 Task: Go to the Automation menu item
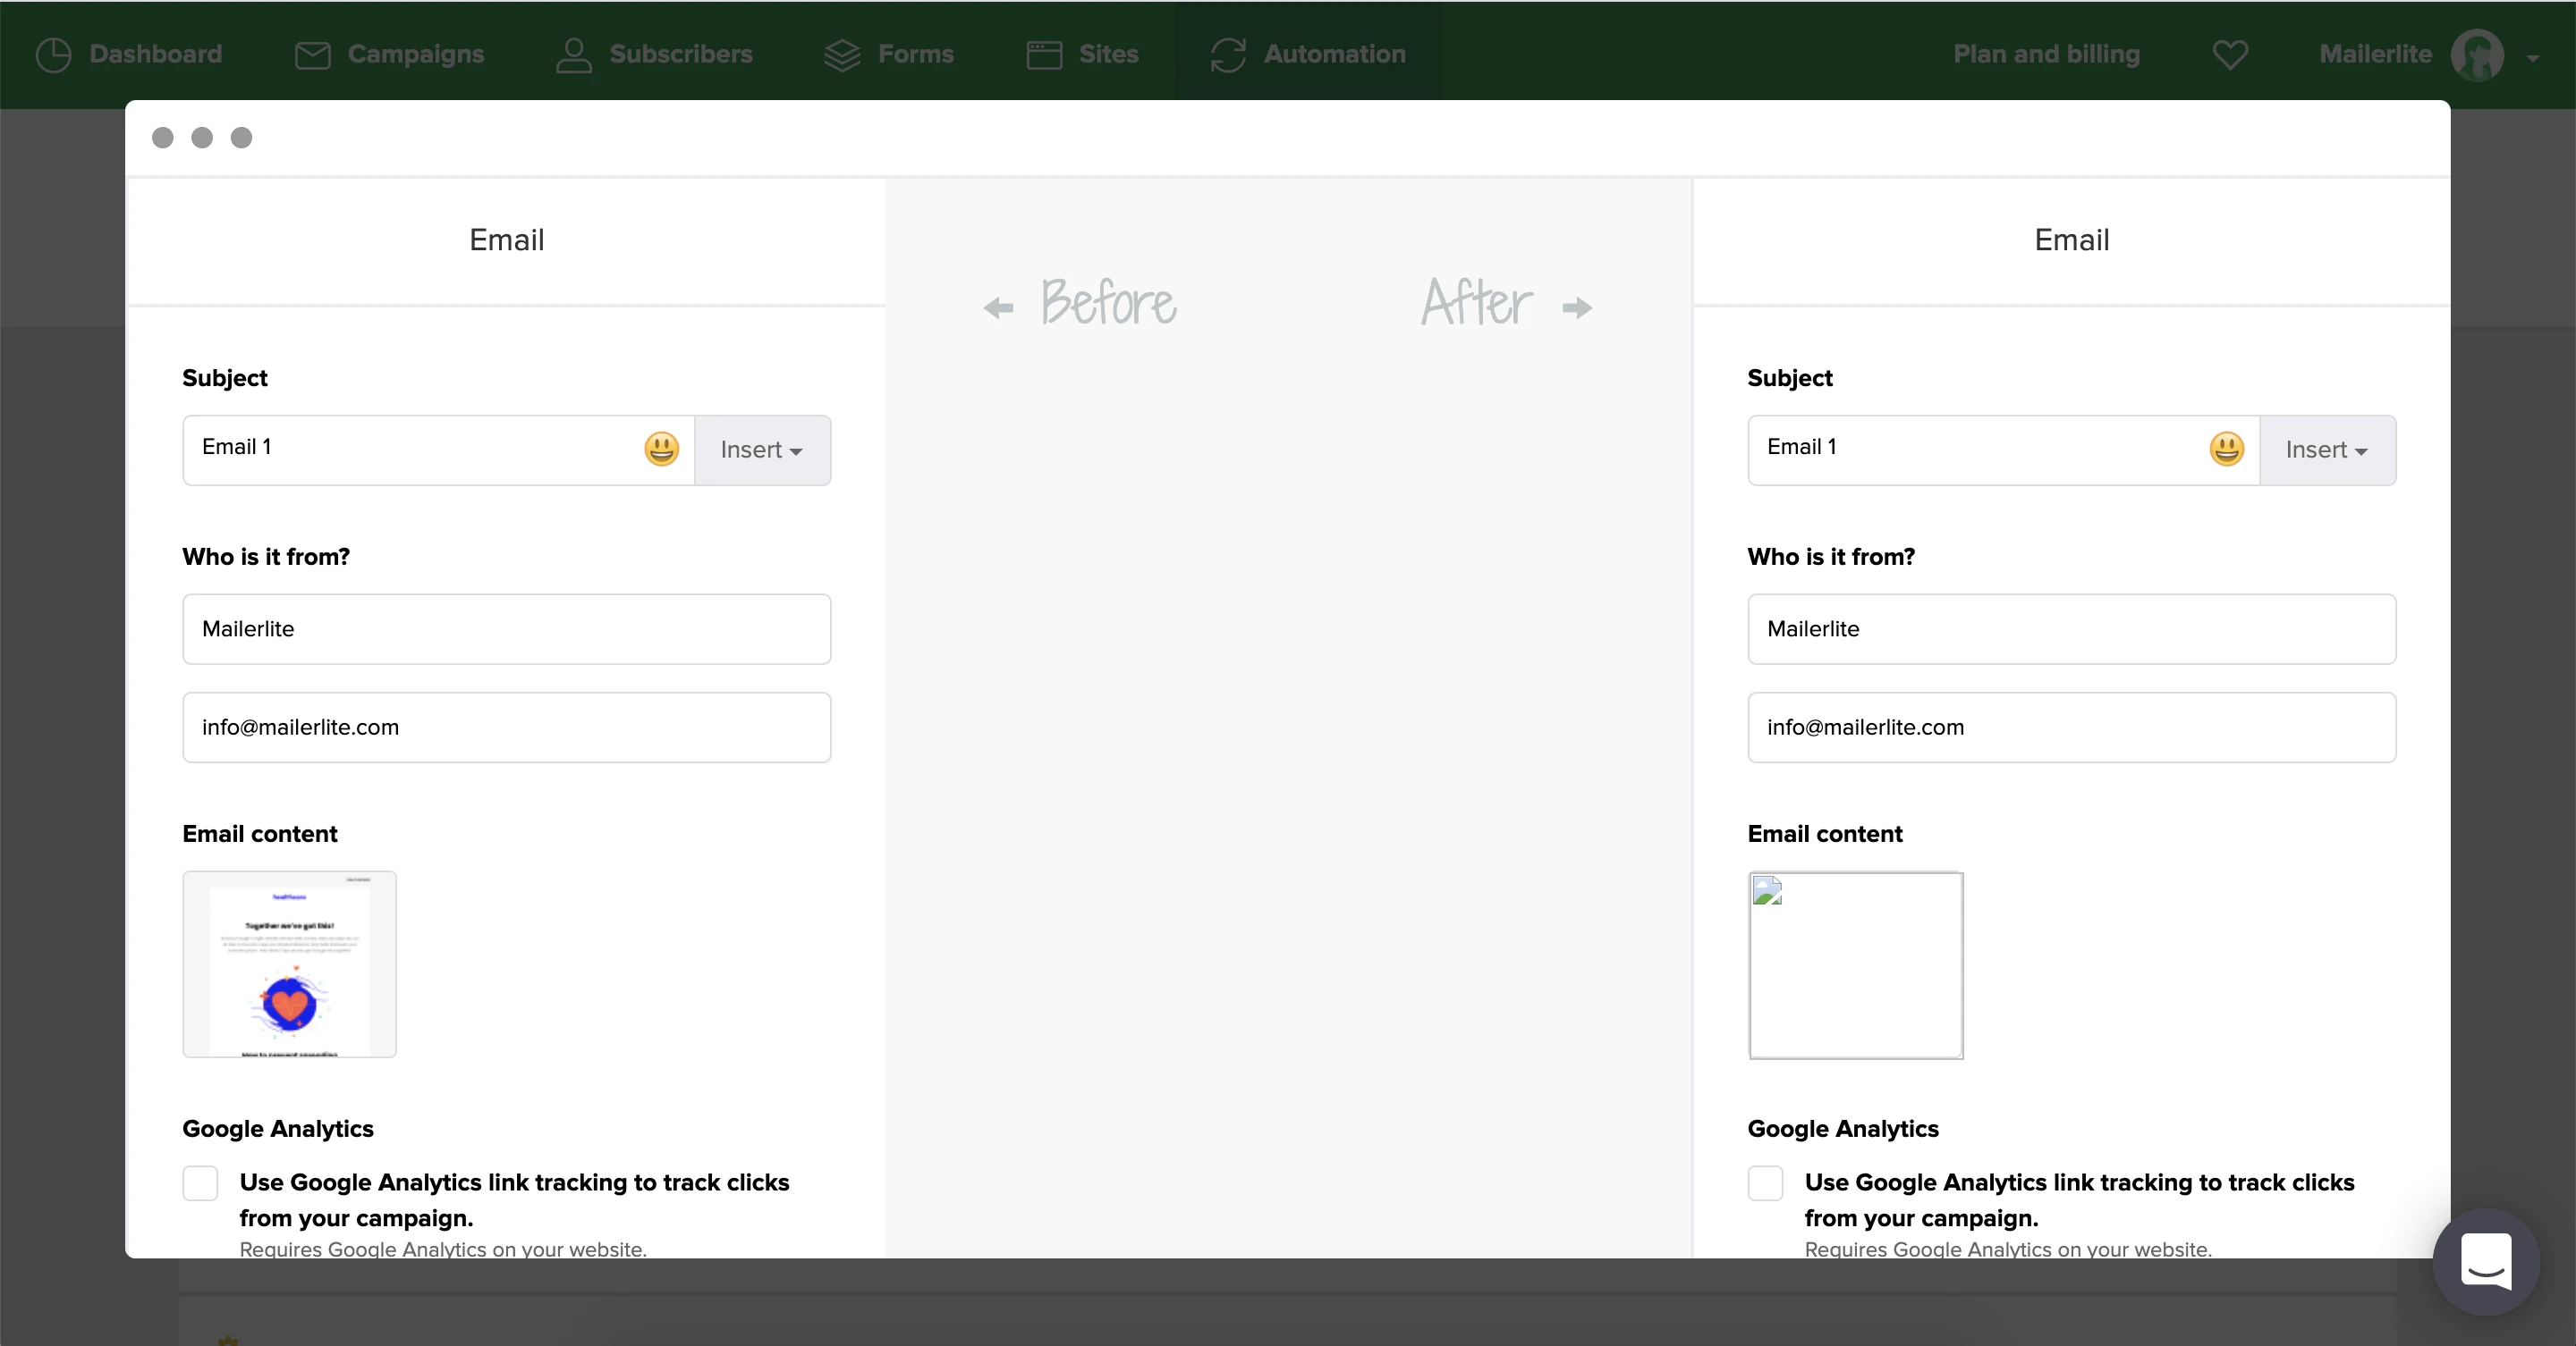1334,55
